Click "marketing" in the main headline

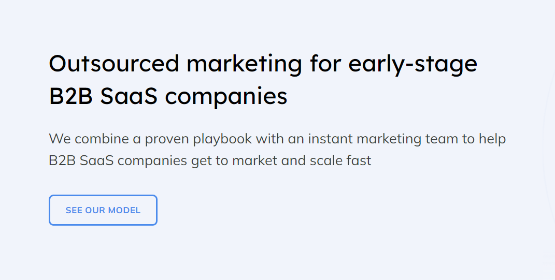244,64
